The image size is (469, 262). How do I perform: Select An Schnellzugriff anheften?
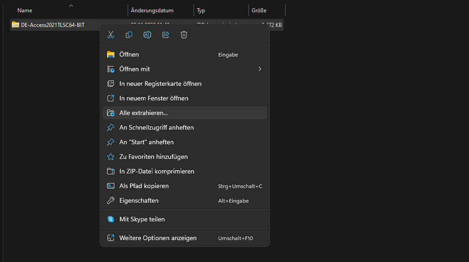[156, 127]
